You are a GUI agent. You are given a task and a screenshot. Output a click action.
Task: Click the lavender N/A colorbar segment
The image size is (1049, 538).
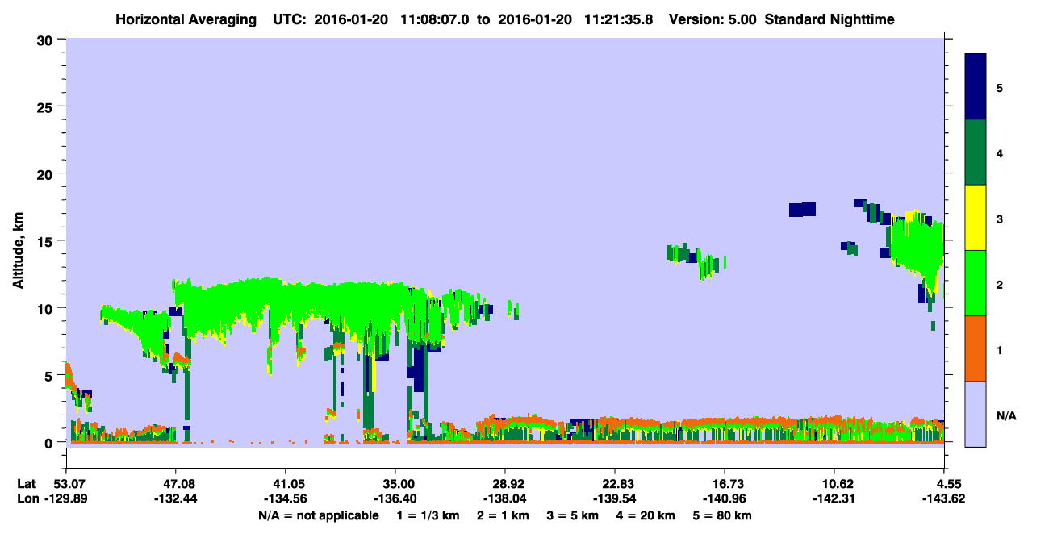[976, 414]
